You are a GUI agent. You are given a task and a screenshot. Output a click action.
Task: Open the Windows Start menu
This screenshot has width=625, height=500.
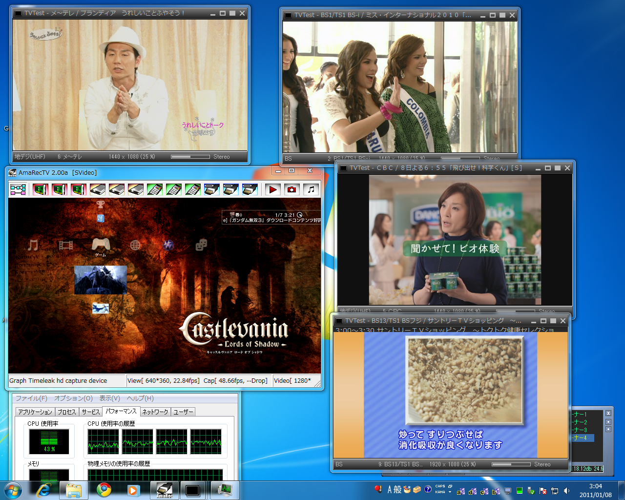click(x=13, y=490)
